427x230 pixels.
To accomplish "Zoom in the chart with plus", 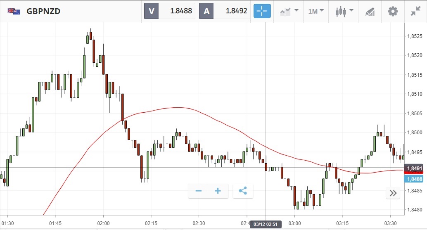I will pyautogui.click(x=218, y=191).
